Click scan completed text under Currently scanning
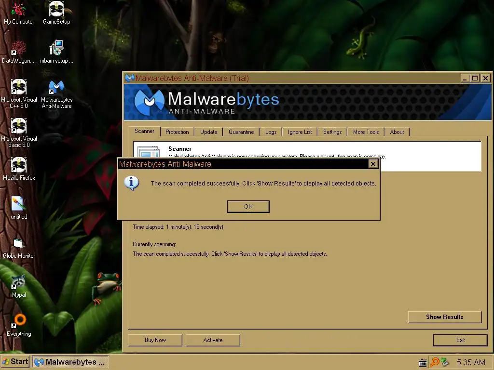Image resolution: width=494 pixels, height=370 pixels. 230,254
